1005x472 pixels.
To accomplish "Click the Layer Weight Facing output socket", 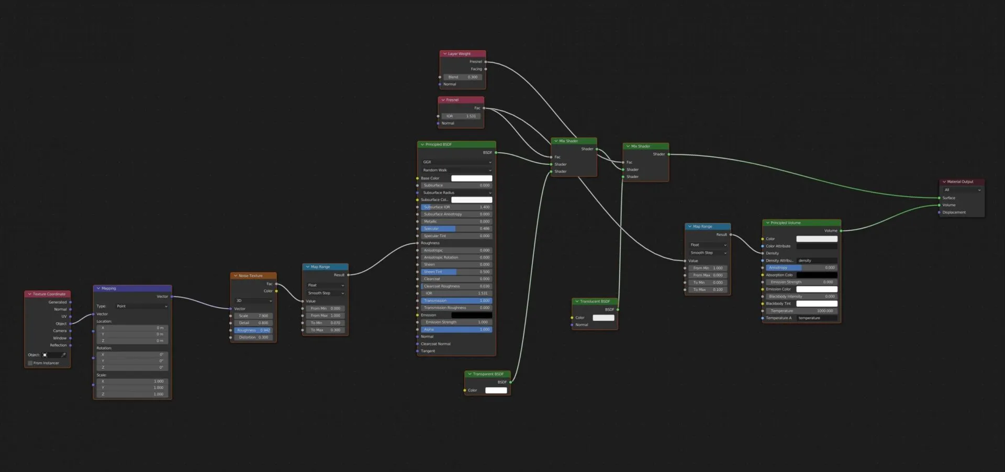I will click(x=486, y=69).
